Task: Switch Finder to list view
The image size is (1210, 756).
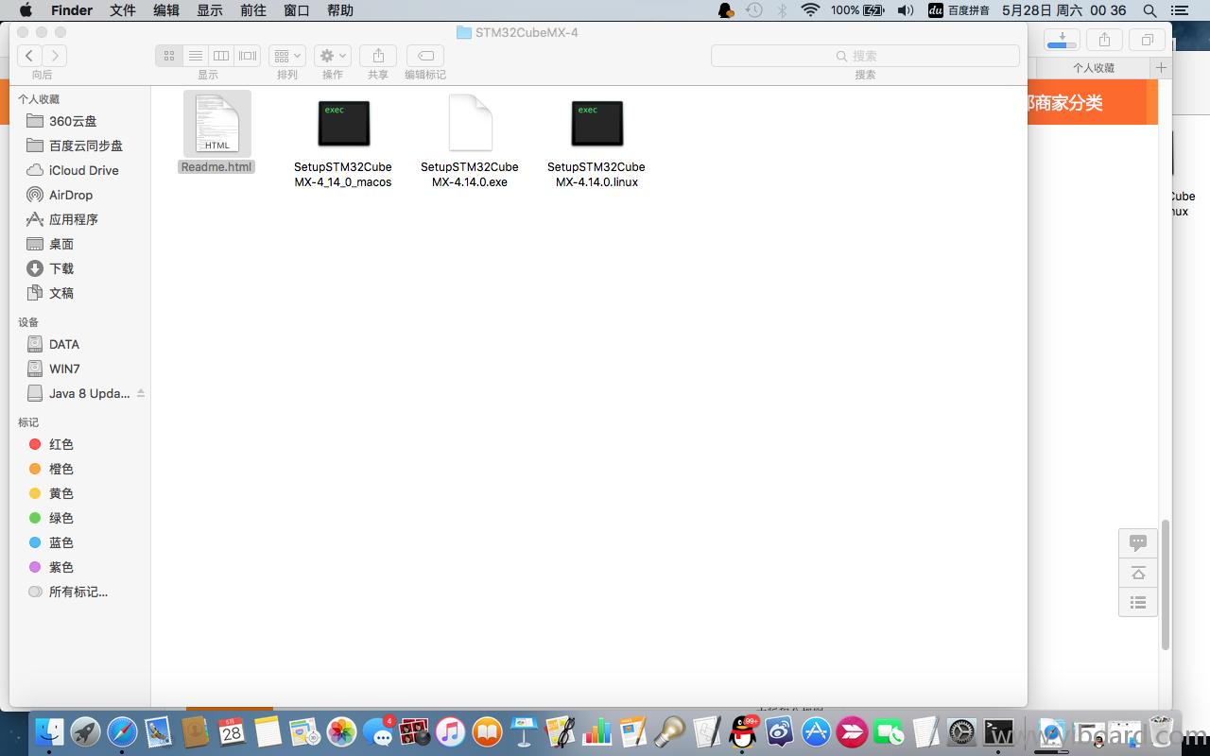Action: [x=195, y=56]
